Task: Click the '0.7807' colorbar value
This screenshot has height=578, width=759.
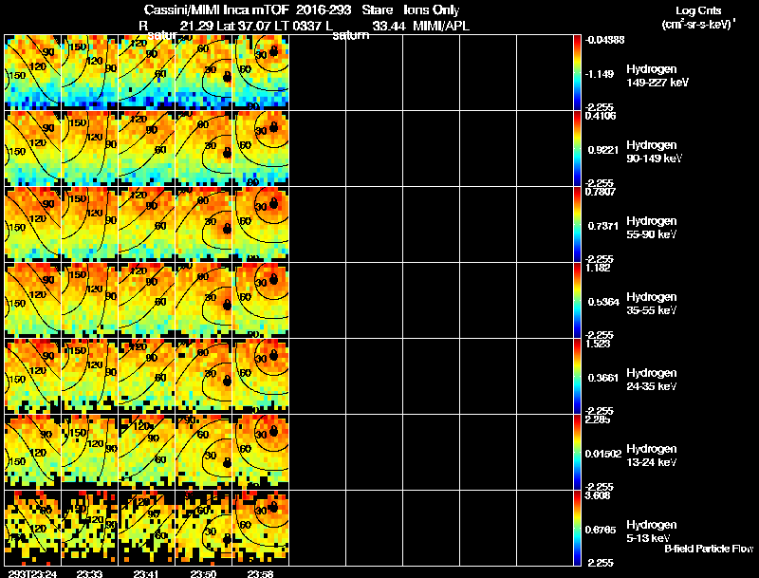Action: pyautogui.click(x=601, y=192)
